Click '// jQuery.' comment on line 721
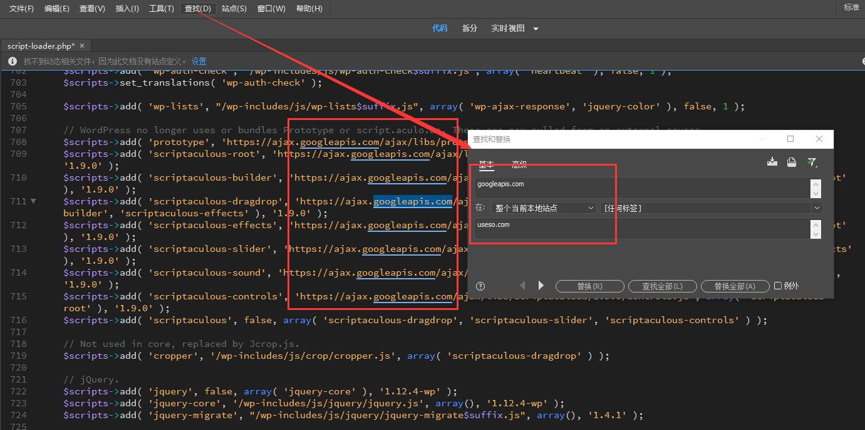The width and height of the screenshot is (865, 430). point(91,379)
